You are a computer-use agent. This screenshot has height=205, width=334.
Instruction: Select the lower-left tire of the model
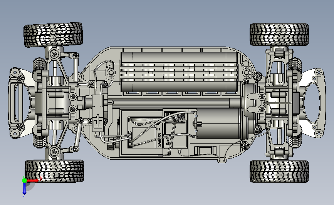(x=54, y=171)
